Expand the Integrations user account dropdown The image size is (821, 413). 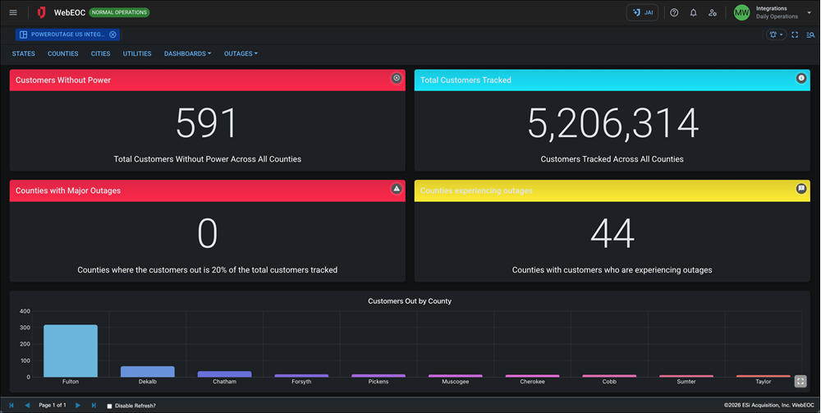tap(809, 12)
